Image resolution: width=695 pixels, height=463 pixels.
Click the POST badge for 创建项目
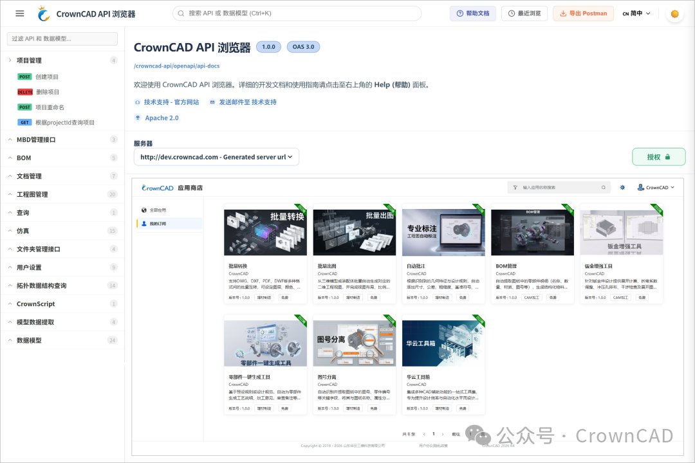(x=25, y=77)
